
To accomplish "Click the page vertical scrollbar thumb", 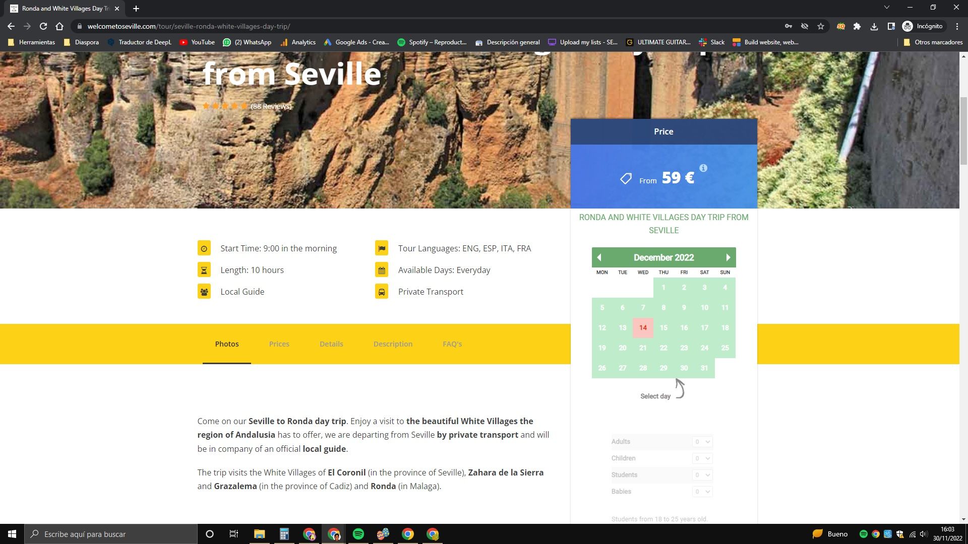I will 963,131.
